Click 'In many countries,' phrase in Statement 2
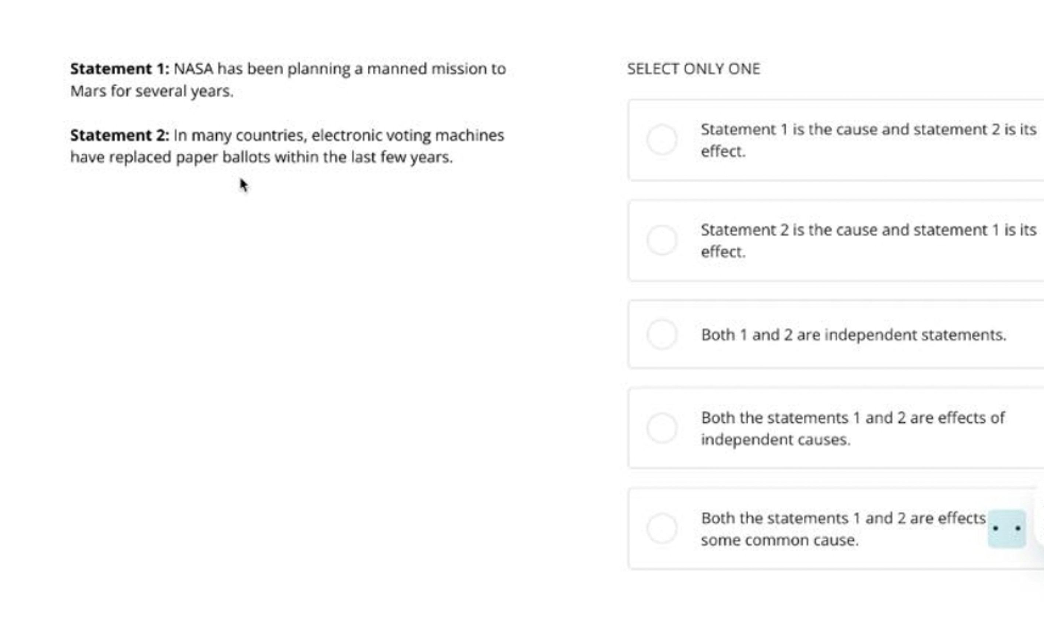Screen dimensions: 1044x618 point(240,135)
